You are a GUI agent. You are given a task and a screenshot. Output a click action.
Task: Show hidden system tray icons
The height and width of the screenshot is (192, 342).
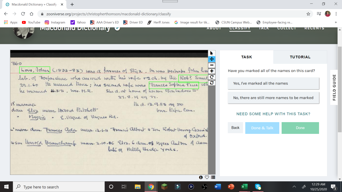[x=294, y=187]
